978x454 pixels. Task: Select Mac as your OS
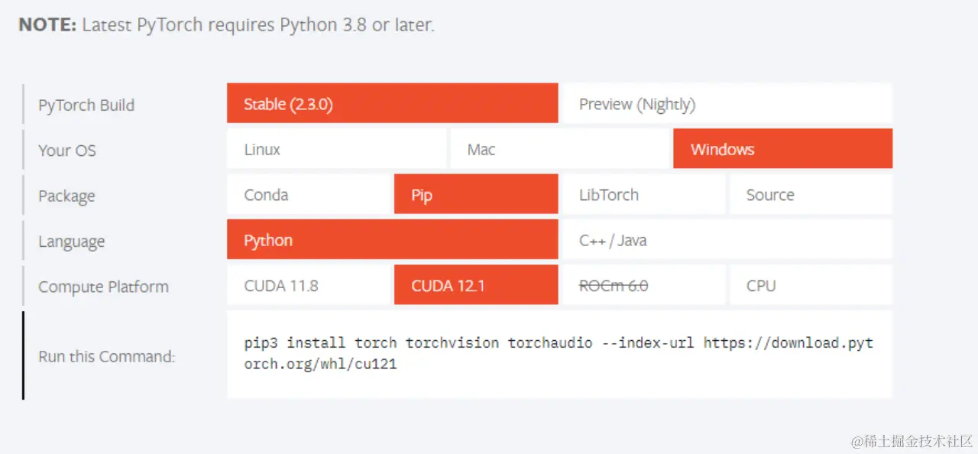[x=560, y=149]
